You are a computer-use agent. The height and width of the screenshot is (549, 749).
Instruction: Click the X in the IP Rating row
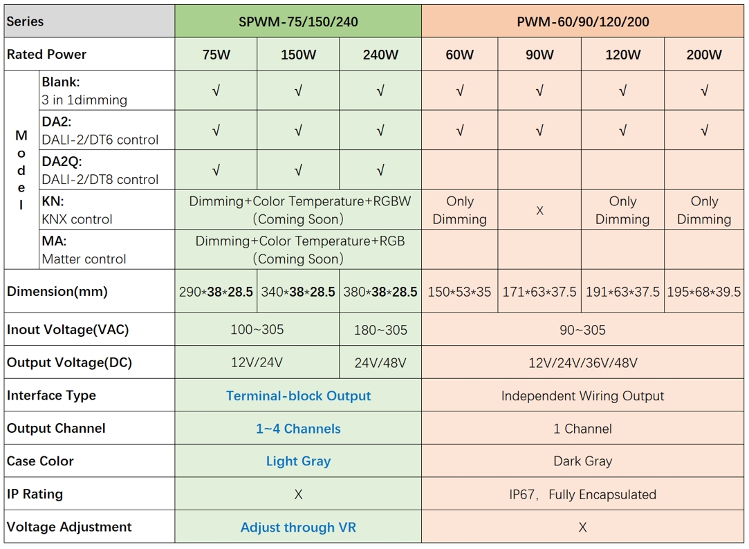(298, 494)
